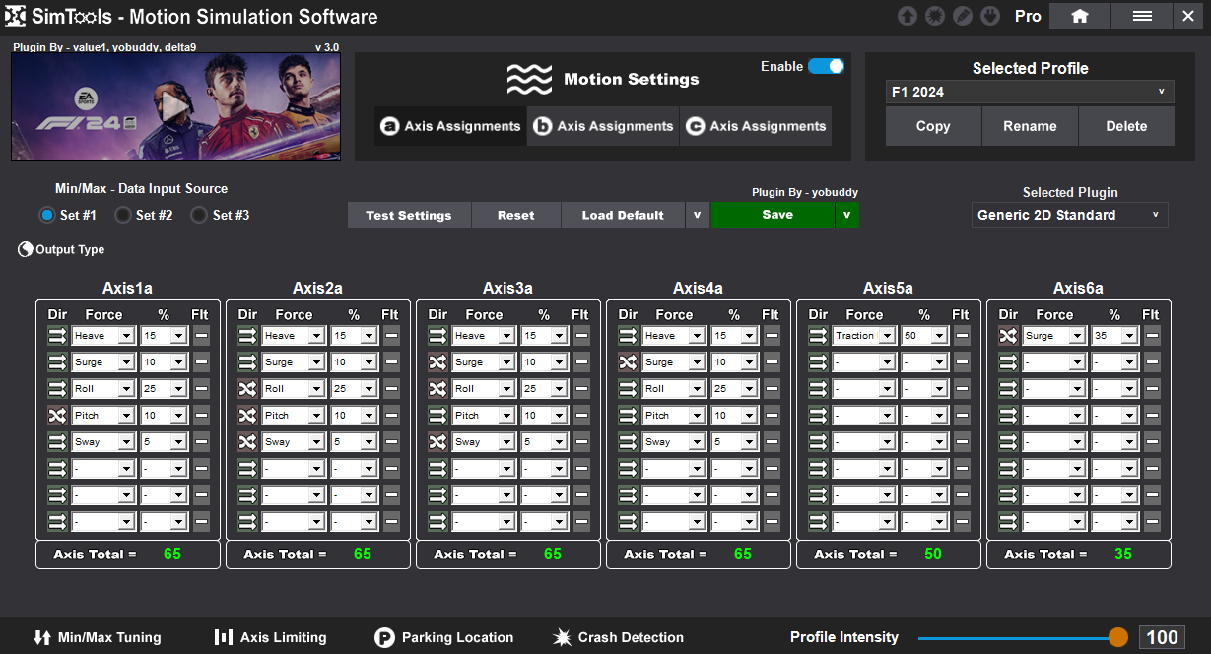
Task: Open Axis5a percent dropdown showing 50
Action: click(x=924, y=336)
